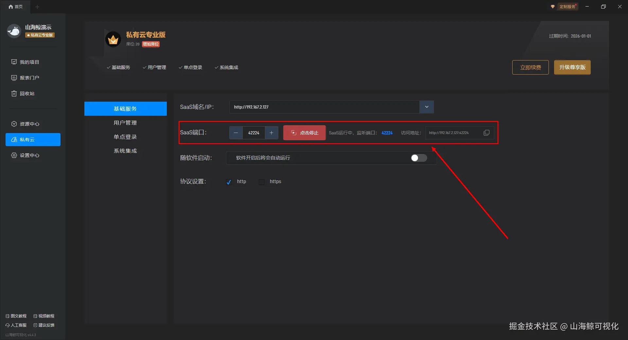Screen dimensions: 628x340
Task: Click the SaaS port number field 42224
Action: (x=254, y=133)
